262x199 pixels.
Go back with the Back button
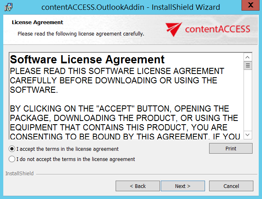tap(137, 186)
